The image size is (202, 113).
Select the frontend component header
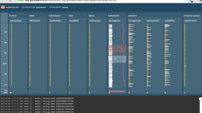tap(13, 16)
